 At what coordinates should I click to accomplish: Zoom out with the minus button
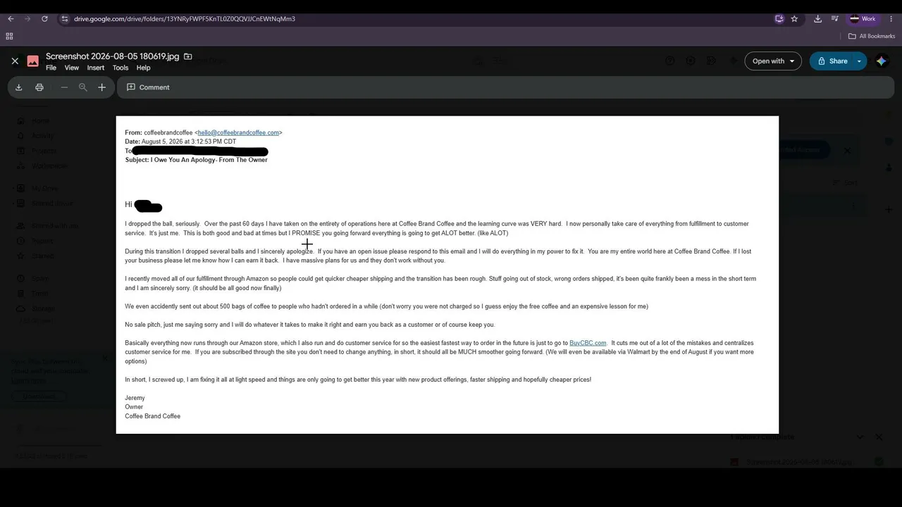coord(64,87)
